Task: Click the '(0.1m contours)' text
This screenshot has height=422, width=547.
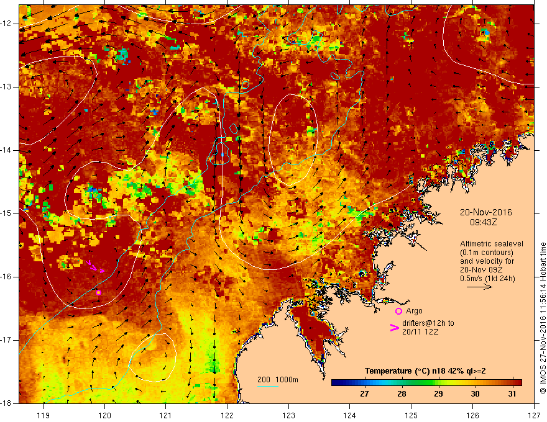Action: (487, 253)
